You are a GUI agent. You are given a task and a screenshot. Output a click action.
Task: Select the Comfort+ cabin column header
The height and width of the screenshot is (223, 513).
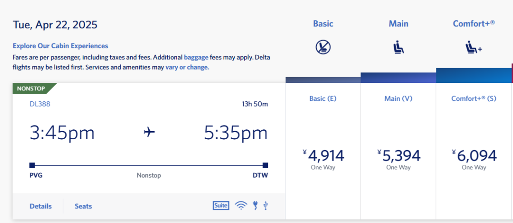[474, 24]
